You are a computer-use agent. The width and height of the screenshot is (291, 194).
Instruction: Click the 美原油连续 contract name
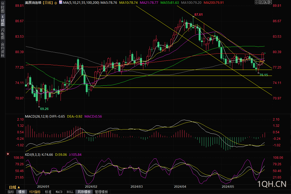click(x=33, y=3)
